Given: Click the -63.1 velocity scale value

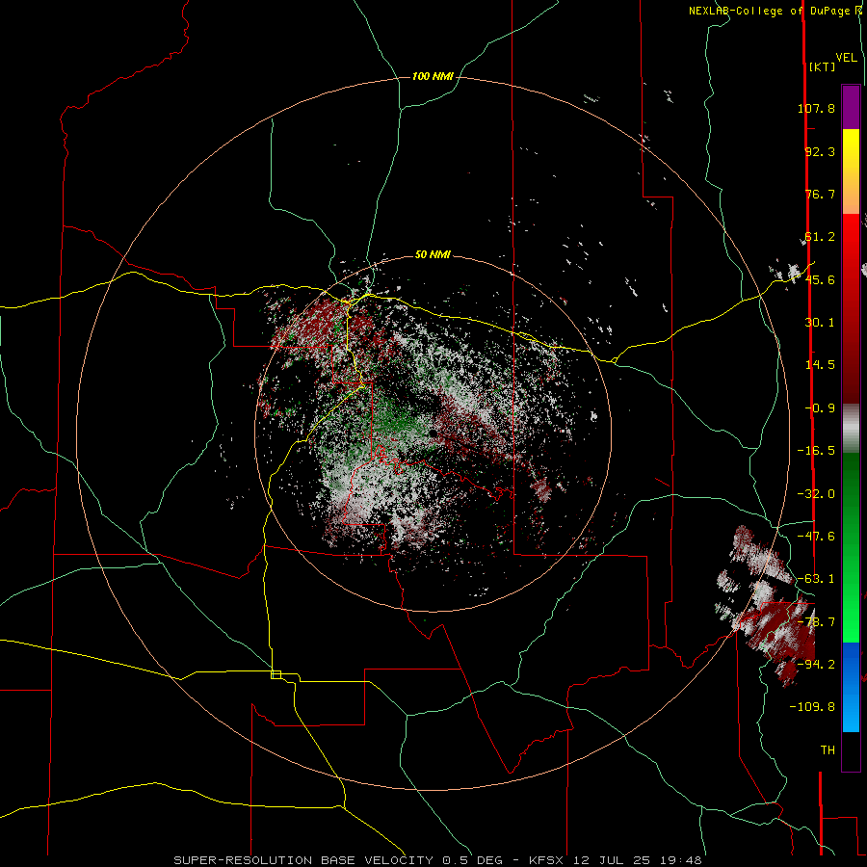Looking at the screenshot, I should point(816,579).
